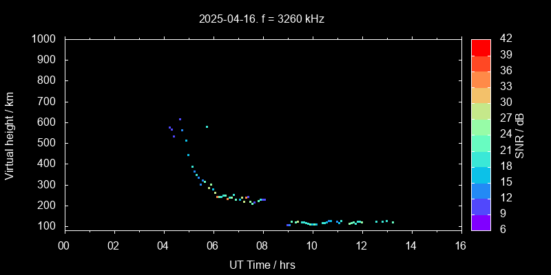Select the light green 24–27 dB colorbar segment
551x275 pixels.
[481, 126]
